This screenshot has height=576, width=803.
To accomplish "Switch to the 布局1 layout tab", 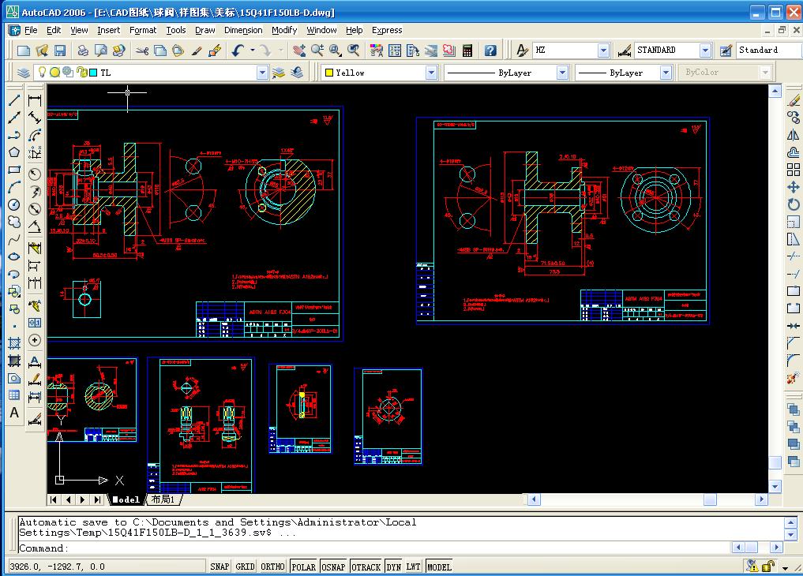I will coord(163,499).
